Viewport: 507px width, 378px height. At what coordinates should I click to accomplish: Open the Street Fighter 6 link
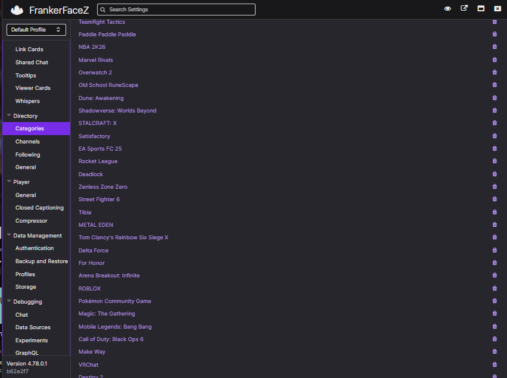pyautogui.click(x=99, y=199)
